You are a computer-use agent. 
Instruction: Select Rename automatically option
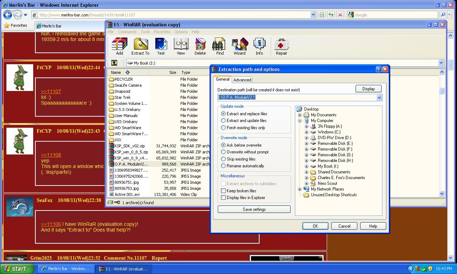[x=242, y=166]
